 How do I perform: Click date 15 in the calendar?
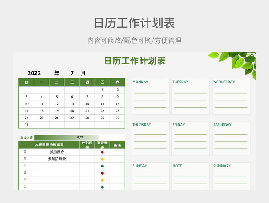103,104
